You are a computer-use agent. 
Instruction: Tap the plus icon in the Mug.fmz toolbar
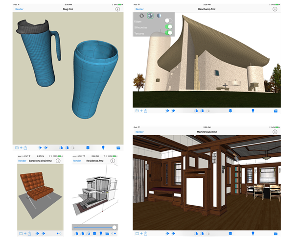tap(21, 148)
